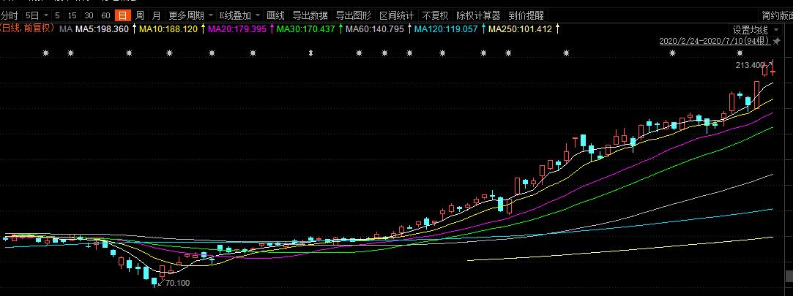Image resolution: width=793 pixels, height=296 pixels.
Task: Open the 画线 drawing tool
Action: (275, 15)
